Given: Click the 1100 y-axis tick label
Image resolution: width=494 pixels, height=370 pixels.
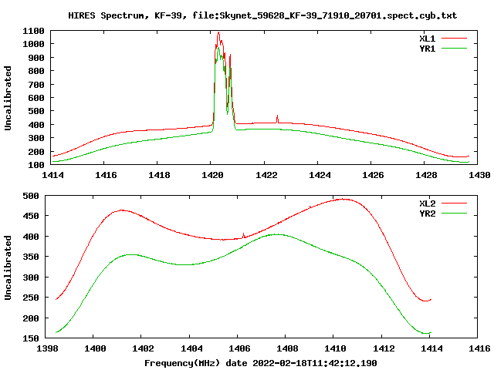Looking at the screenshot, I should (33, 31).
